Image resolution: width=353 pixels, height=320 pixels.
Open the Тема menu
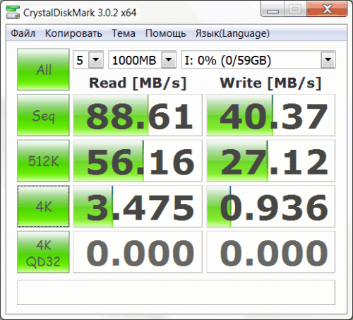(124, 33)
